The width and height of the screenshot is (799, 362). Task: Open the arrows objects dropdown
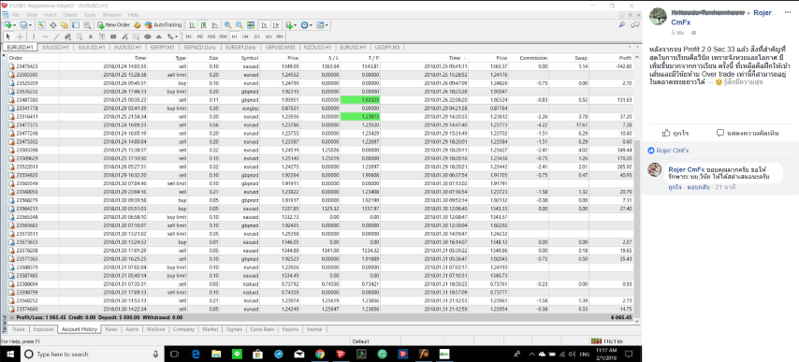coord(172,36)
